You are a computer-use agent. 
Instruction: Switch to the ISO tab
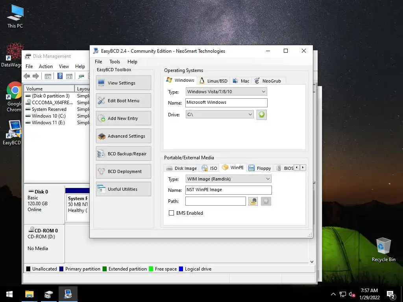(209, 168)
